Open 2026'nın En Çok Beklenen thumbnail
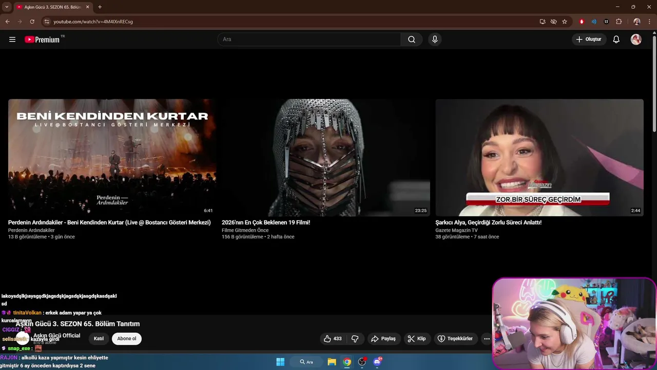657x370 pixels. click(325, 157)
